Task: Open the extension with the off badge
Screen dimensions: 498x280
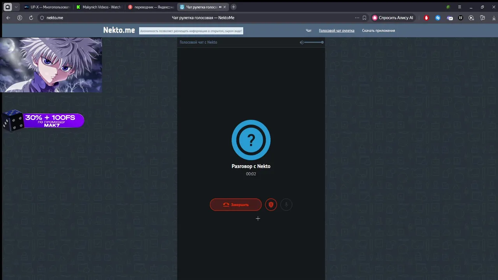Action: coord(450,17)
